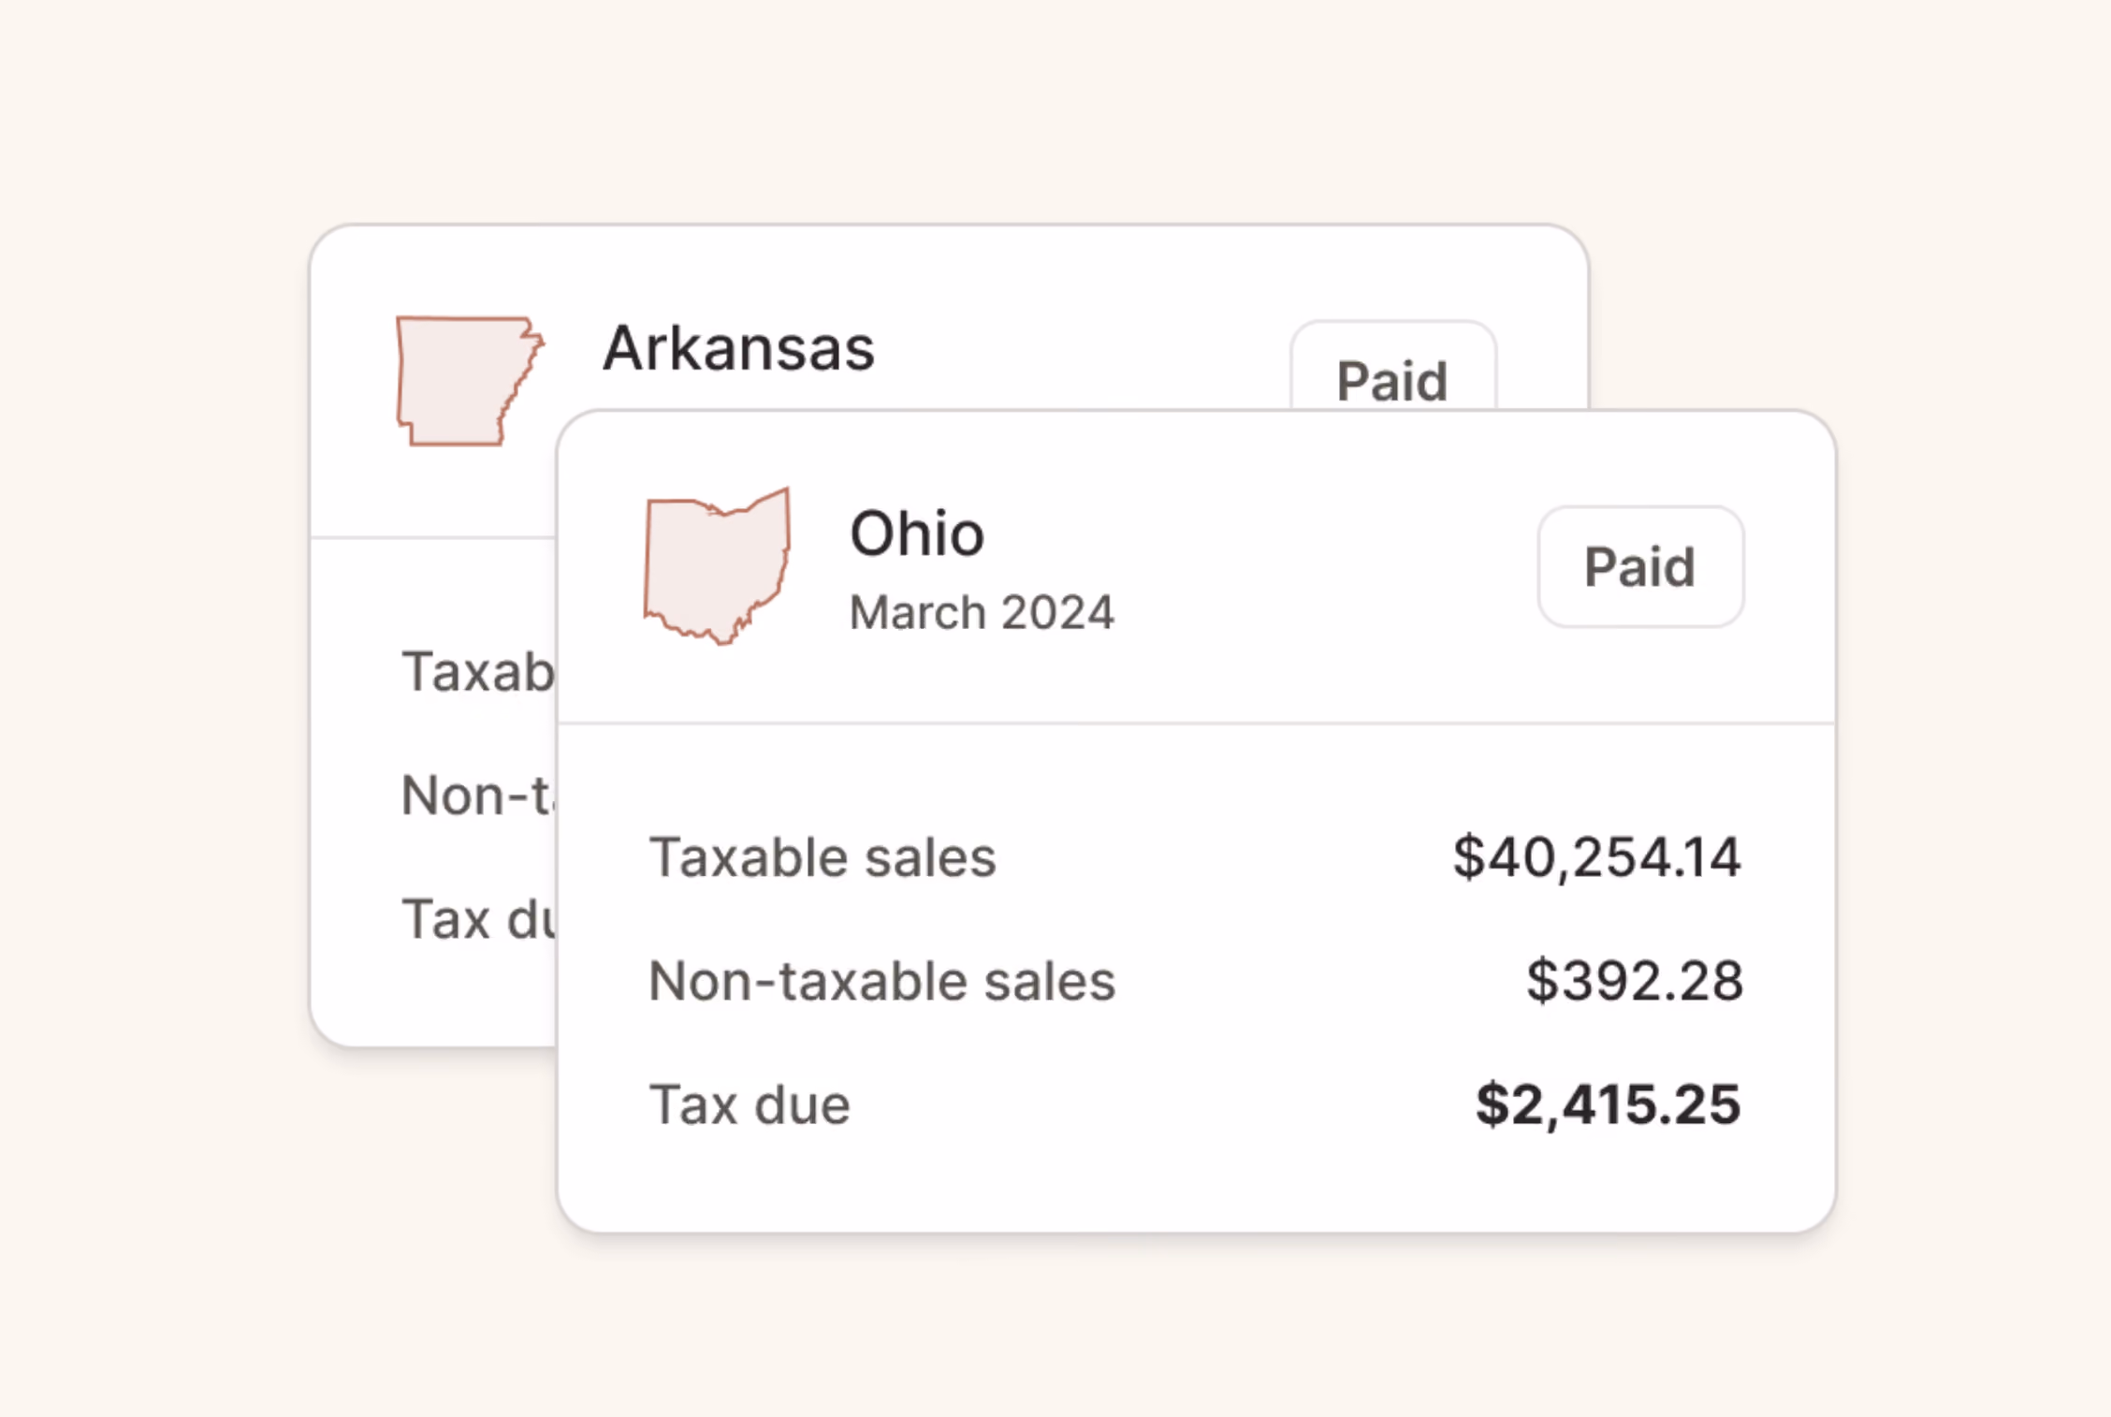Click the Taxable sales label on Ohio card
This screenshot has width=2111, height=1417.
823,857
